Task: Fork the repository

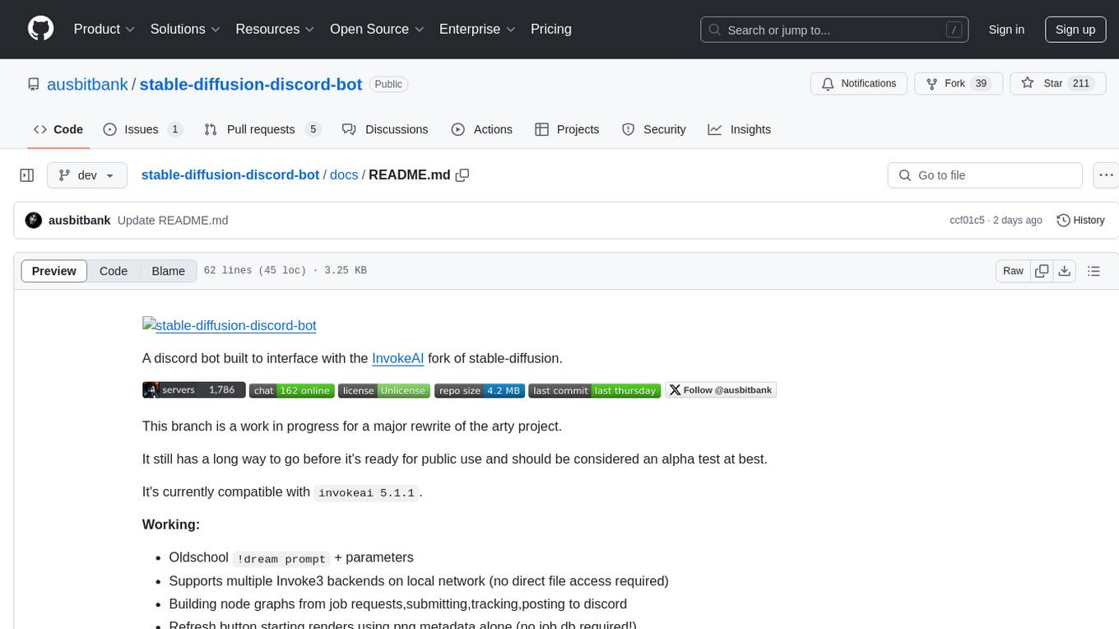Action: (959, 84)
